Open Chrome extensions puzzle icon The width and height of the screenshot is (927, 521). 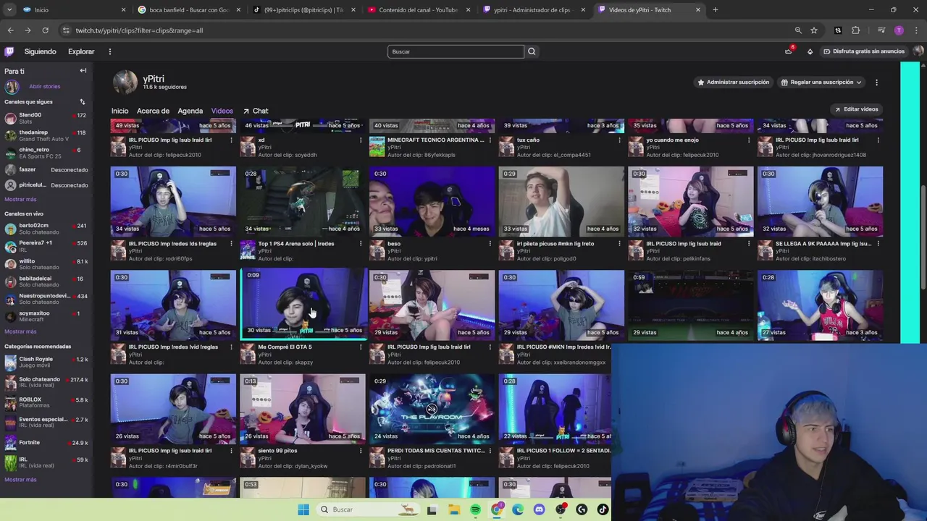[856, 30]
